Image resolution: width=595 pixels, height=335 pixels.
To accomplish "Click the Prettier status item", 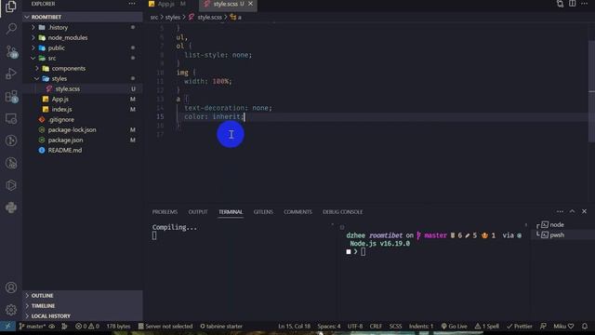I will pyautogui.click(x=519, y=326).
